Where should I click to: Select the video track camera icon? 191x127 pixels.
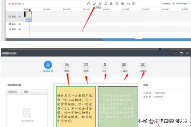10,17
